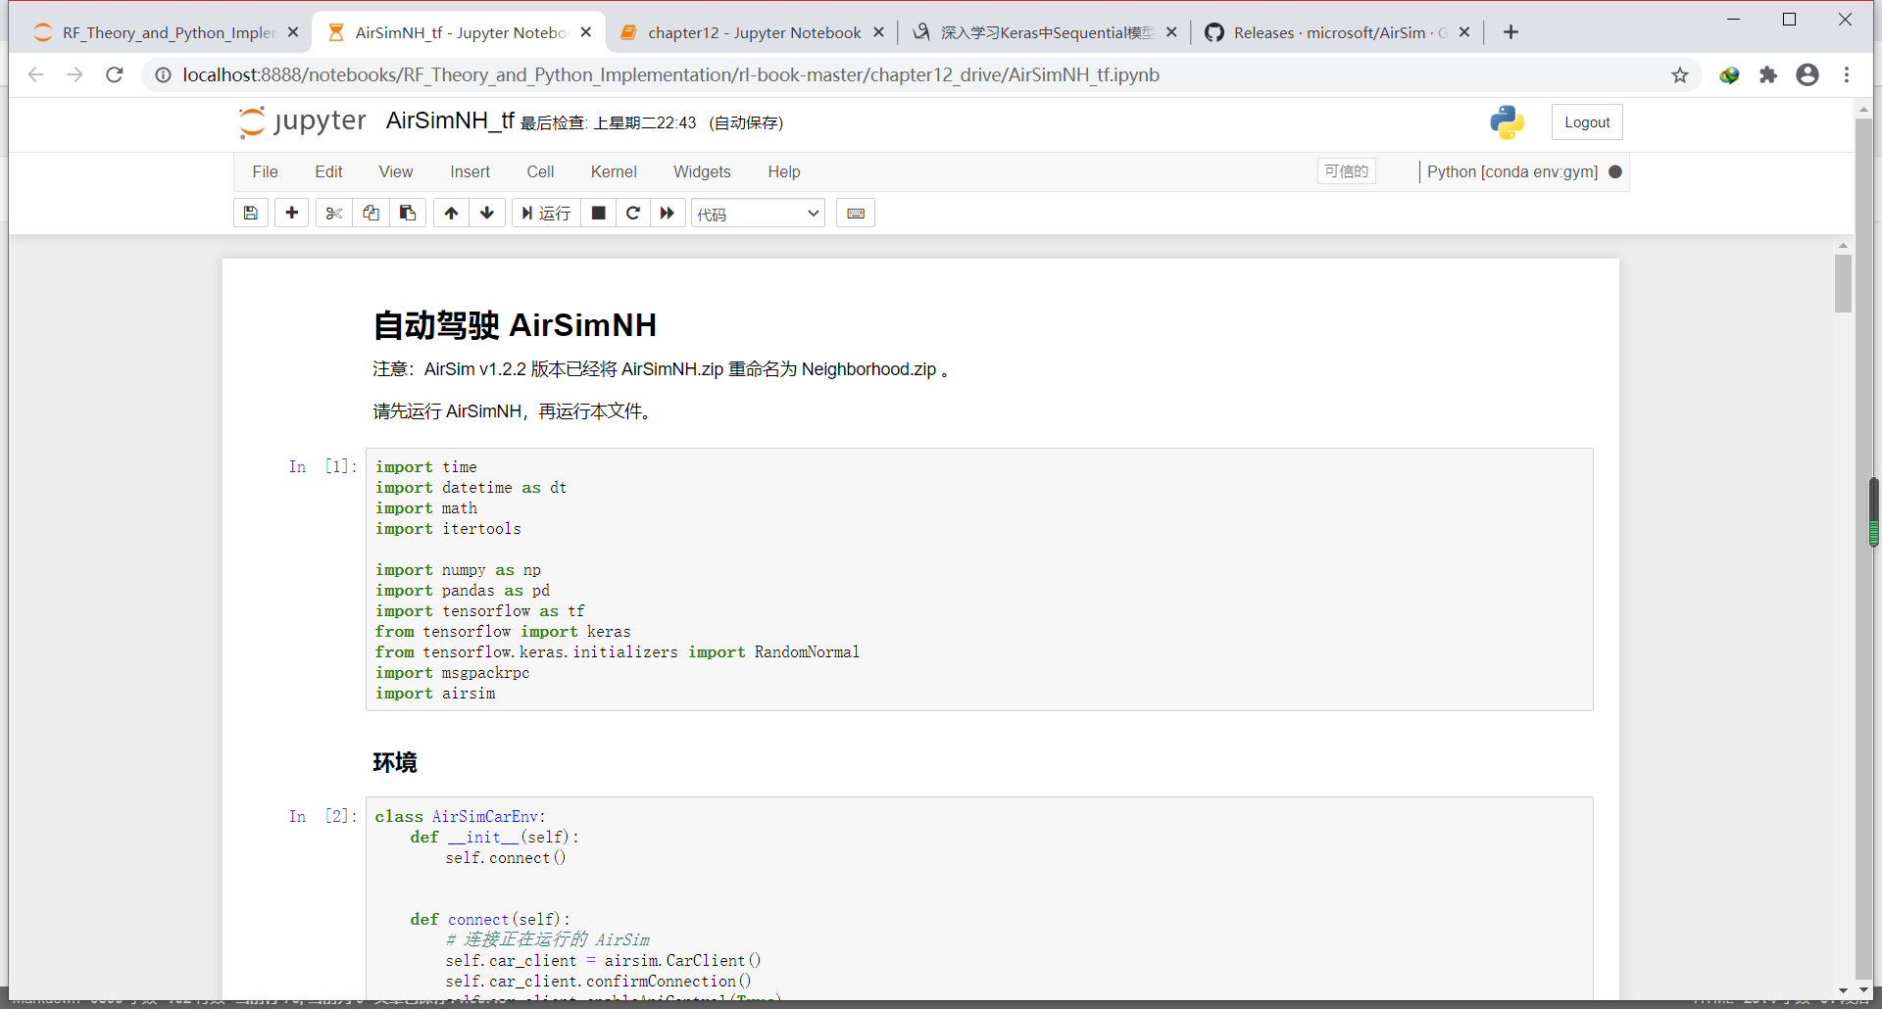
Task: Save notebook with the floppy disk icon
Action: [251, 213]
